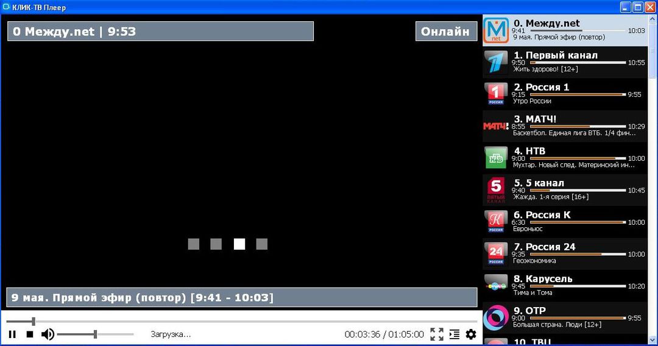The image size is (658, 346).
Task: Mute sound via the speaker icon
Action: point(48,334)
